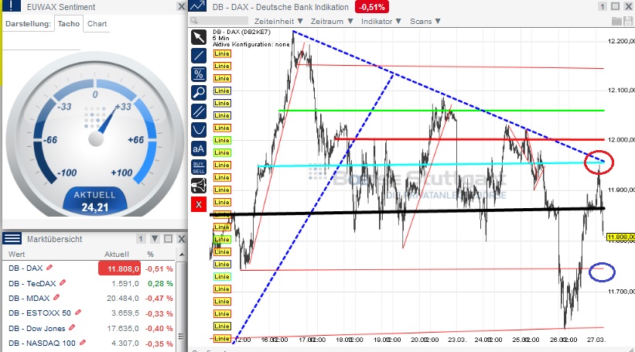Screen dimensions: 635x352
Task: Click the Darstellung: label
Action: tap(28, 24)
